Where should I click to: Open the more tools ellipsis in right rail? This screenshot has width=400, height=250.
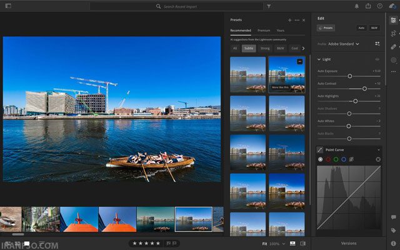pyautogui.click(x=393, y=72)
